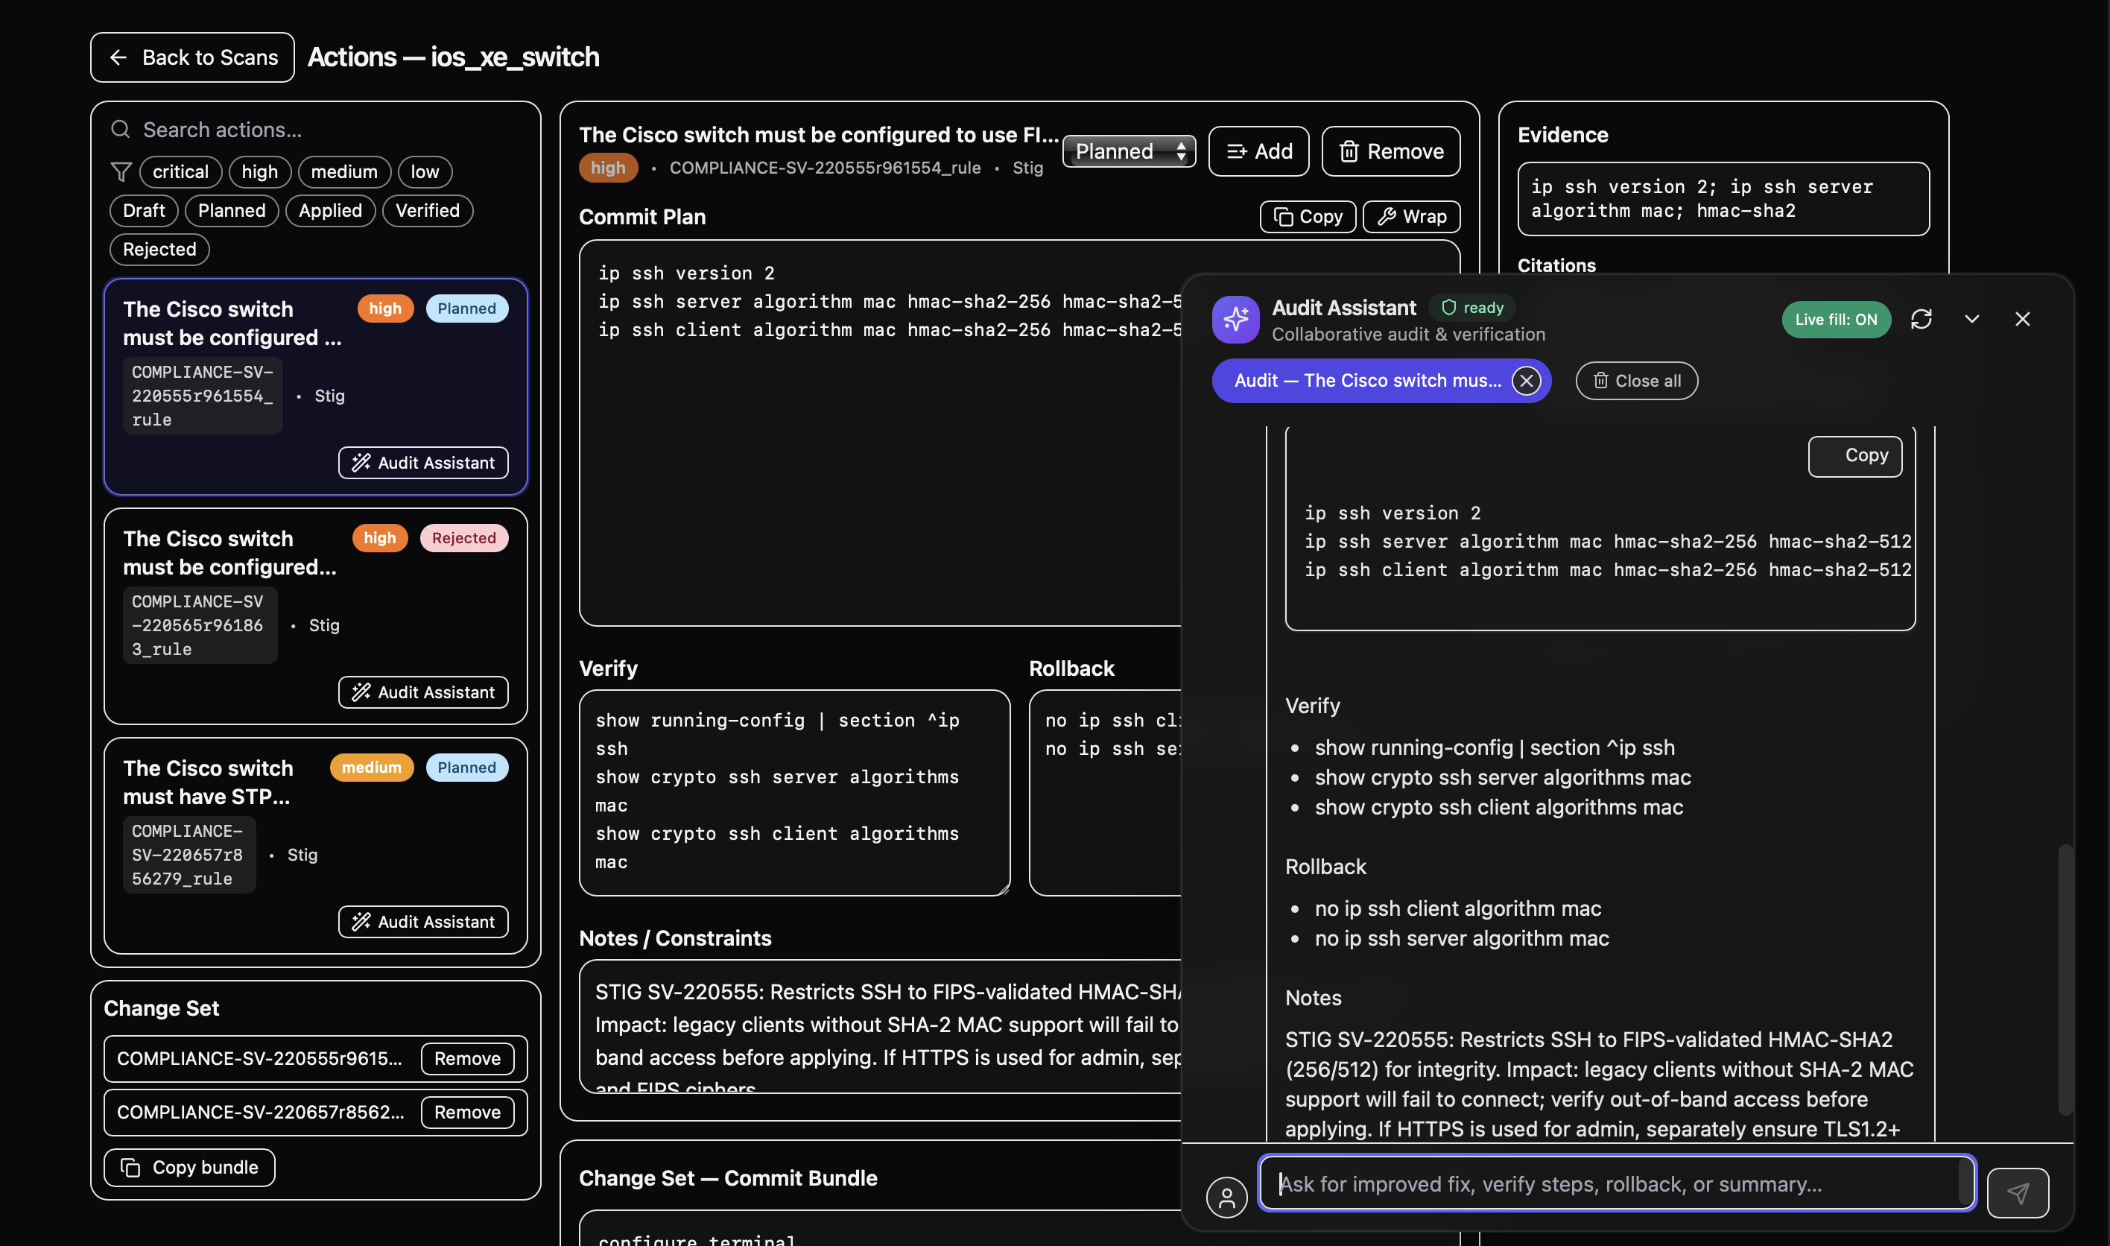Collapse the Audit Assistant with chevron
The width and height of the screenshot is (2110, 1246).
coord(1971,319)
